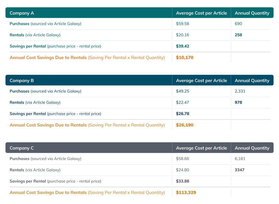This screenshot has height=204, width=279.
Task: Click the 2,331 purchases quantity cell
Action: (240, 91)
